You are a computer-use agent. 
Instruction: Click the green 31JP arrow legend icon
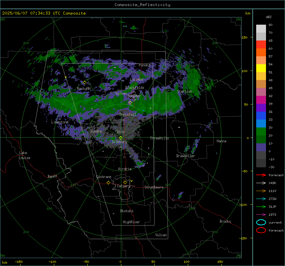[x=261, y=207]
